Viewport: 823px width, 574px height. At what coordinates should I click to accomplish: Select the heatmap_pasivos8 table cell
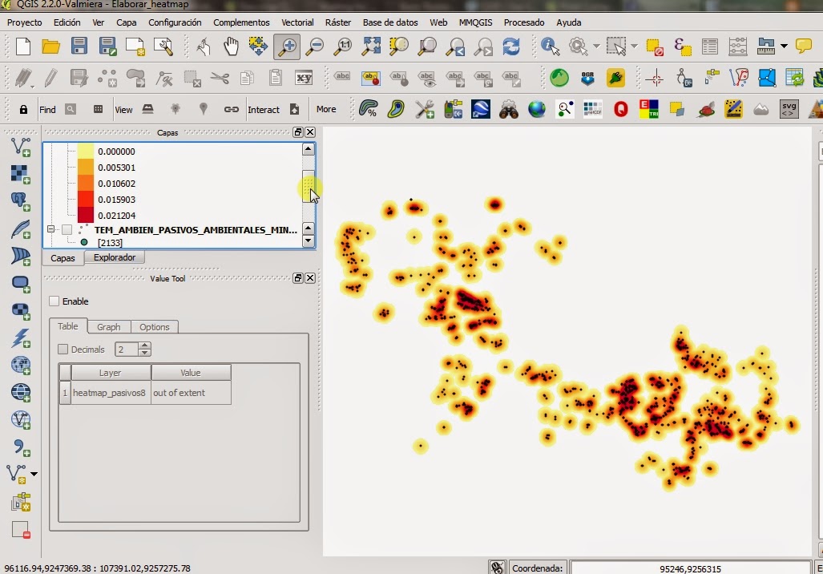109,393
